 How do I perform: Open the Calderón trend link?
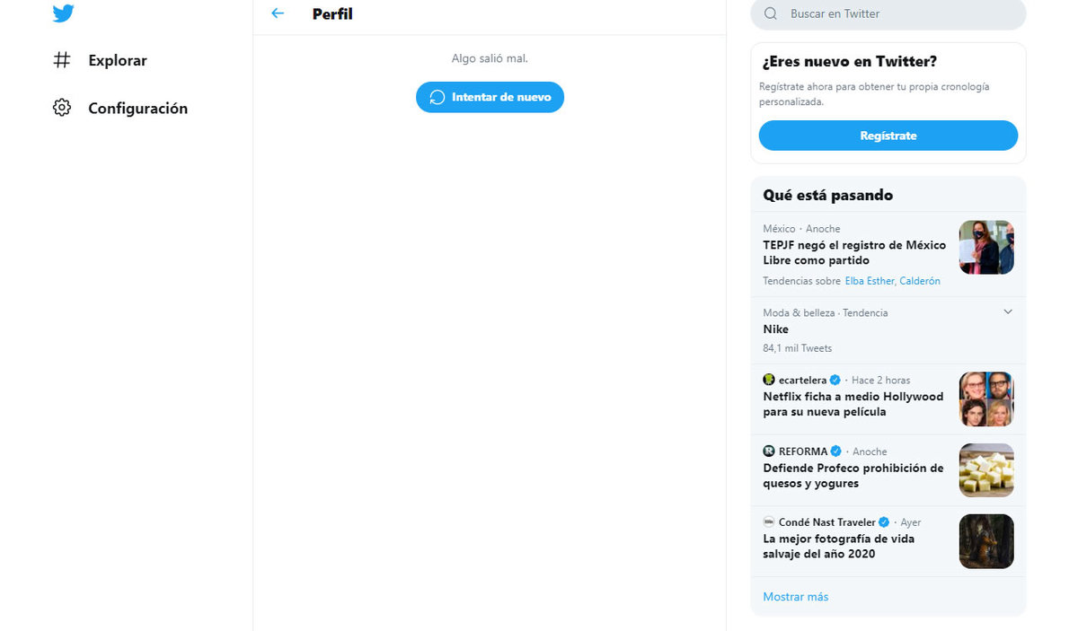tap(920, 281)
